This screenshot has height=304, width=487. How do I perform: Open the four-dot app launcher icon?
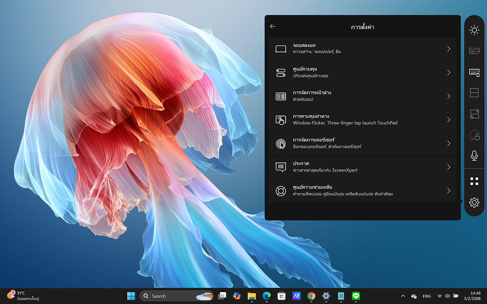pos(474,181)
